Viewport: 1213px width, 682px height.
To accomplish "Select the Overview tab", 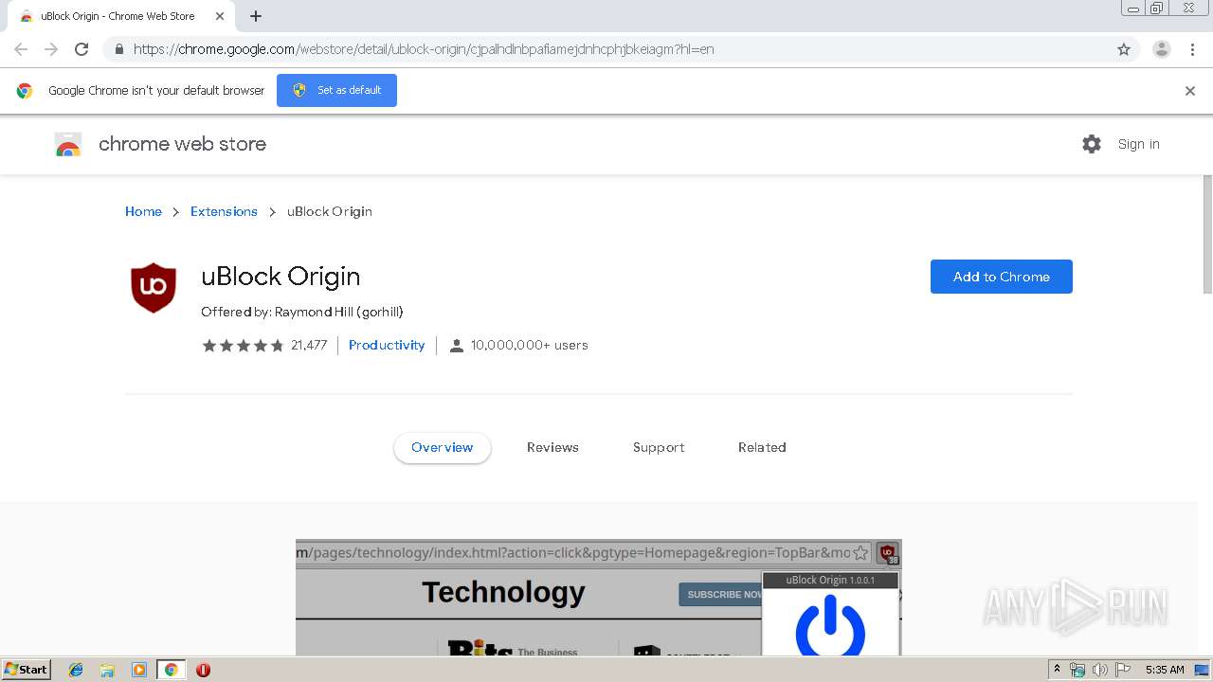I will 442,447.
